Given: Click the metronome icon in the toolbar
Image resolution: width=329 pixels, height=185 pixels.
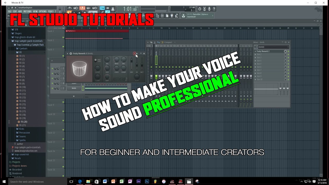Looking at the screenshot, I should click(x=70, y=8).
